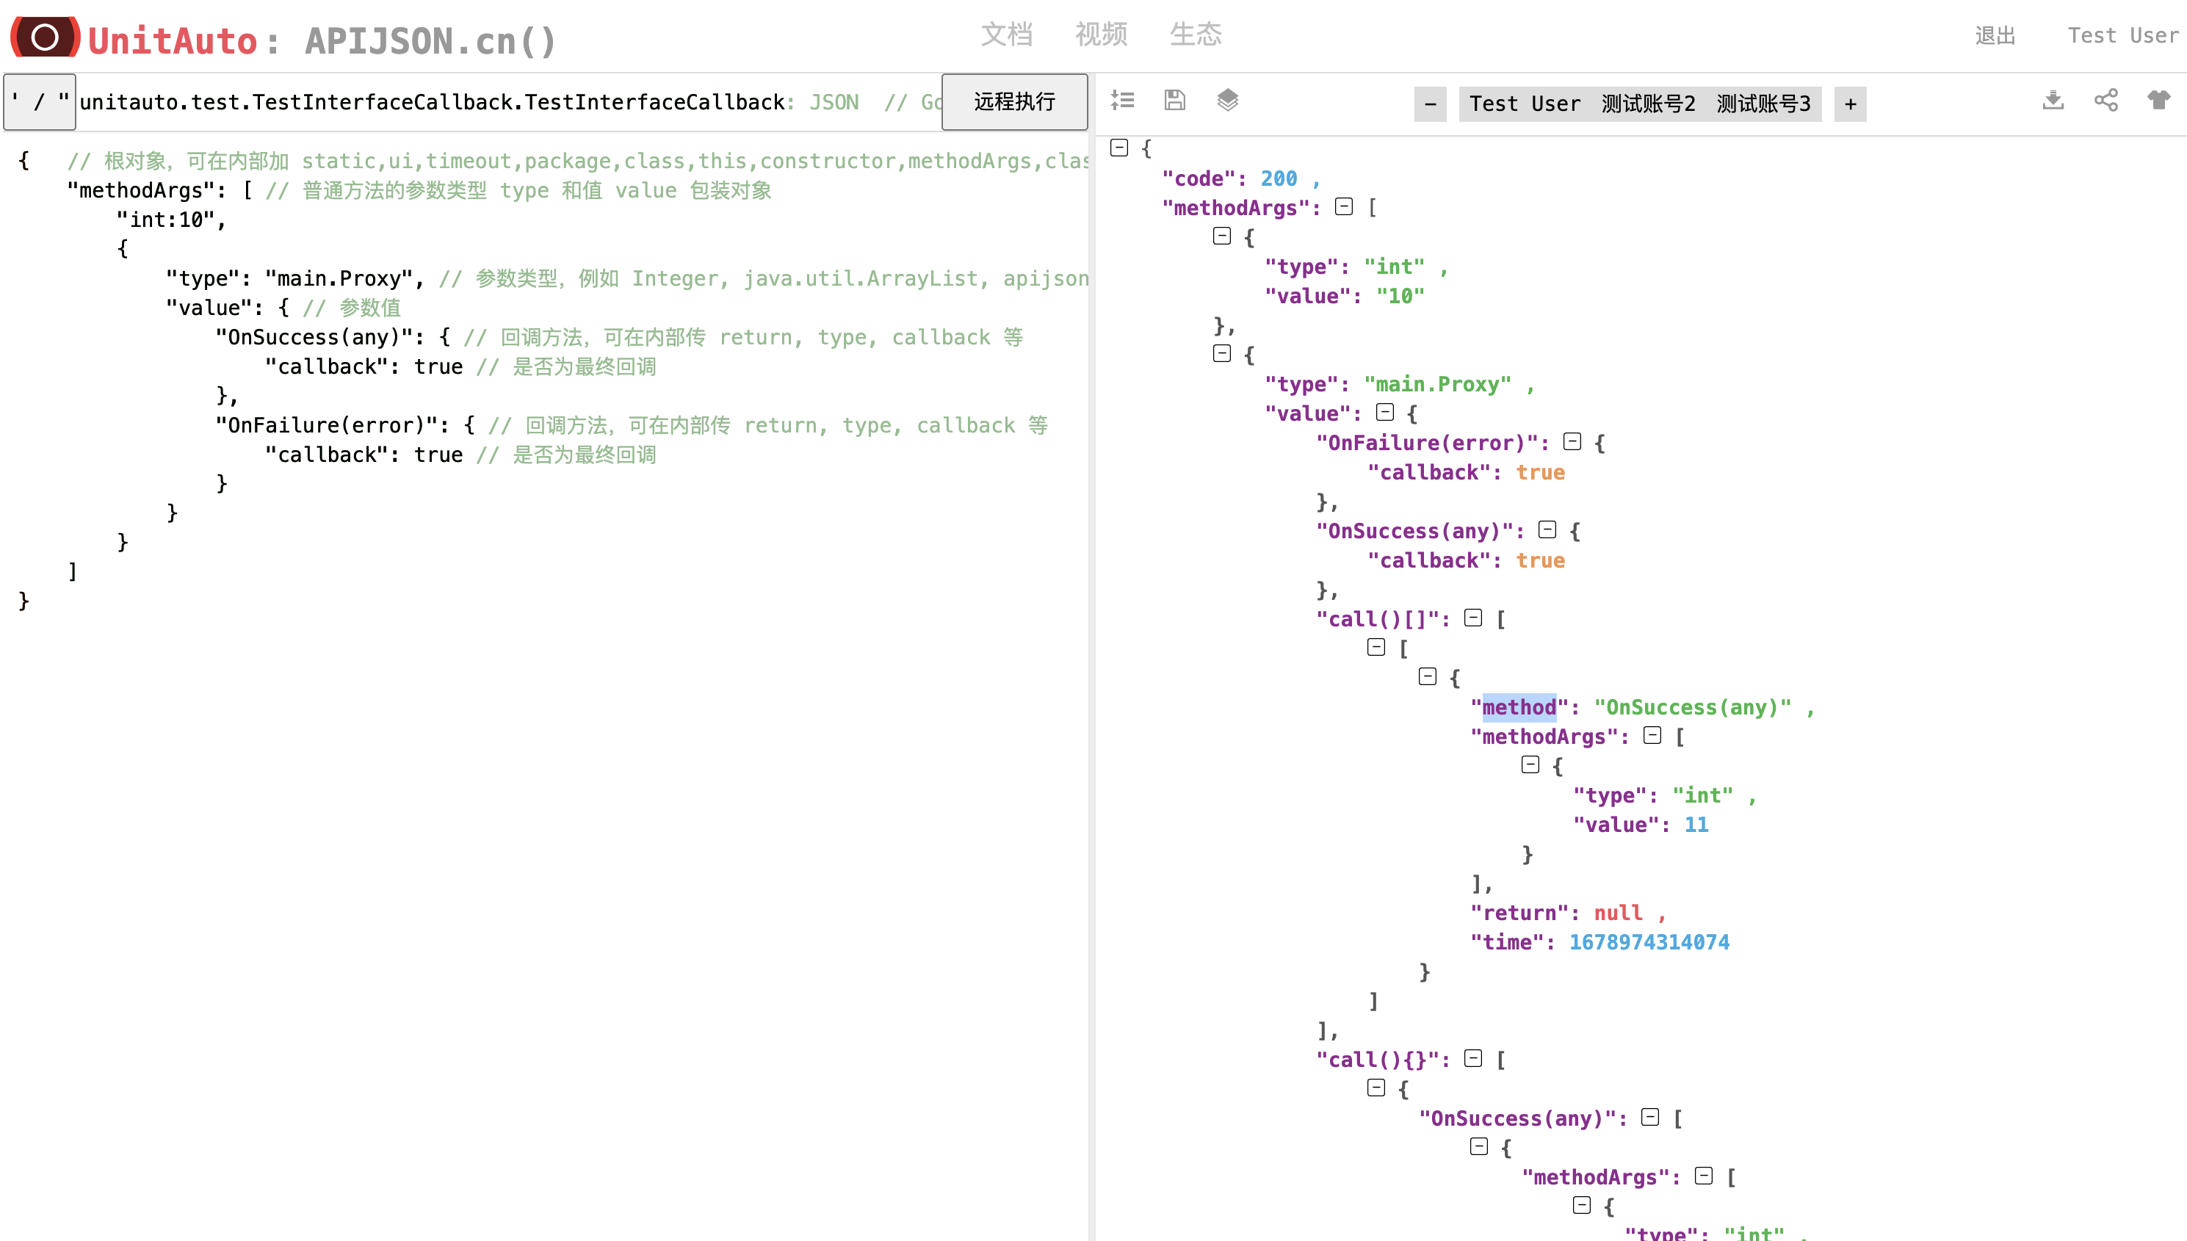Collapse the first methodArgs item with type int
The width and height of the screenshot is (2187, 1241).
1222,236
